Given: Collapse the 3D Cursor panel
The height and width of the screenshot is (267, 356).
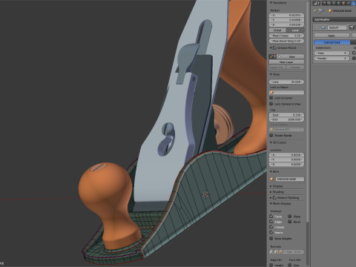Looking at the screenshot, I should 271,142.
